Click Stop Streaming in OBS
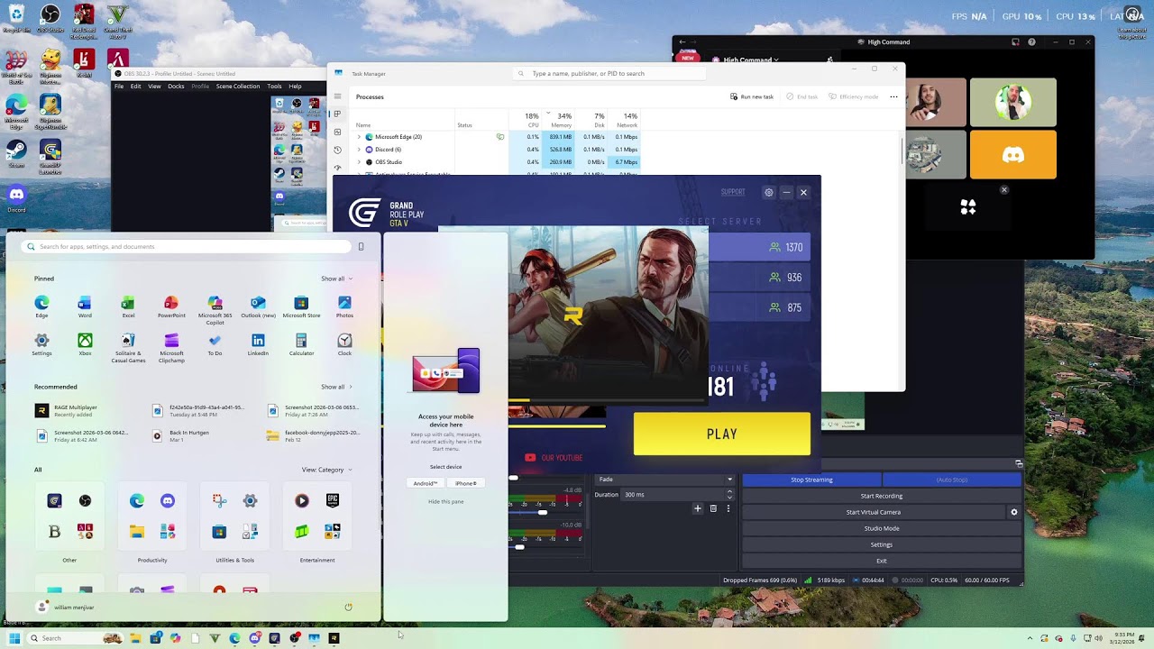 click(811, 480)
